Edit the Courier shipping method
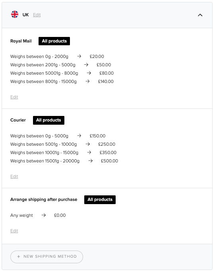215x272 pixels. 14,176
